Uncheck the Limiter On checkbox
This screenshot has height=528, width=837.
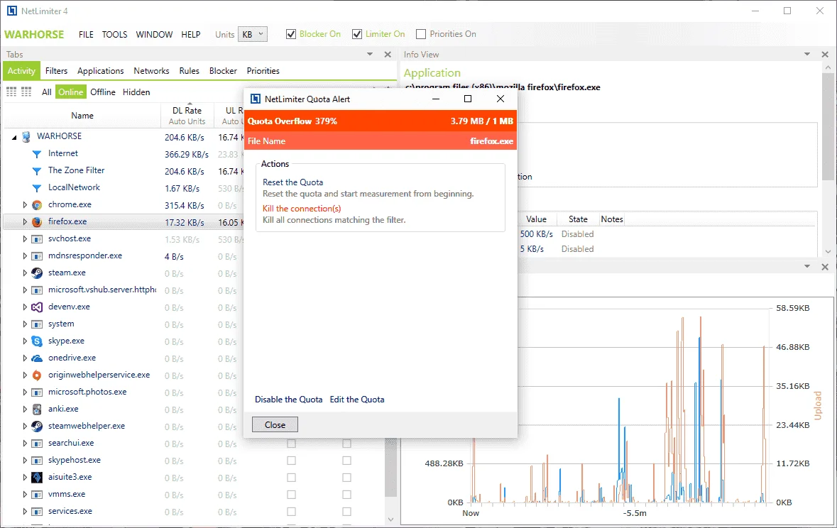coord(357,34)
